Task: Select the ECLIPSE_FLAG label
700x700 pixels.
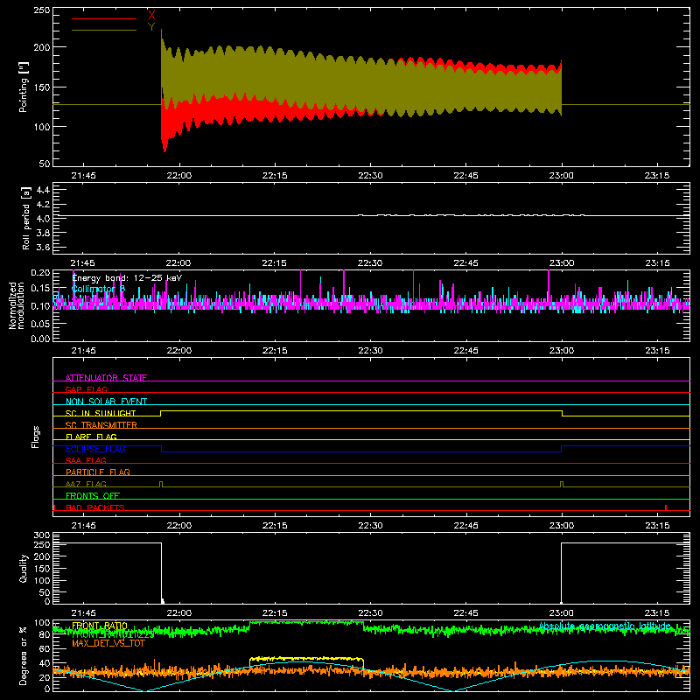Action: (95, 449)
